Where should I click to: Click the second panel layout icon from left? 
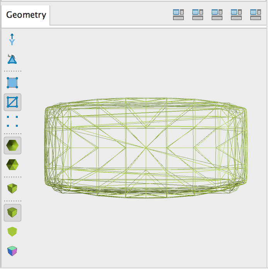[197, 15]
